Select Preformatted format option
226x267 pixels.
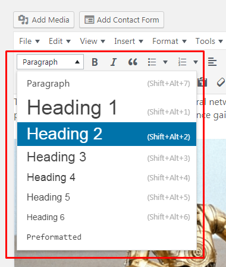coord(106,237)
